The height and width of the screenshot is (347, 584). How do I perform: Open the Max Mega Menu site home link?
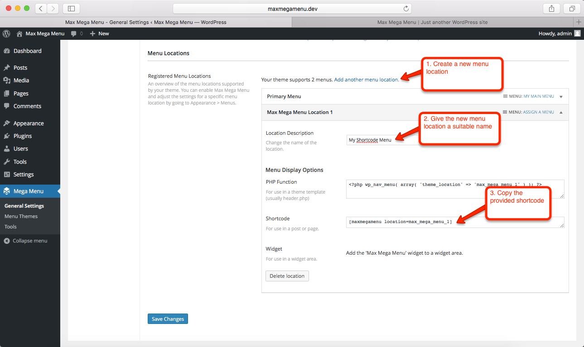pos(40,33)
